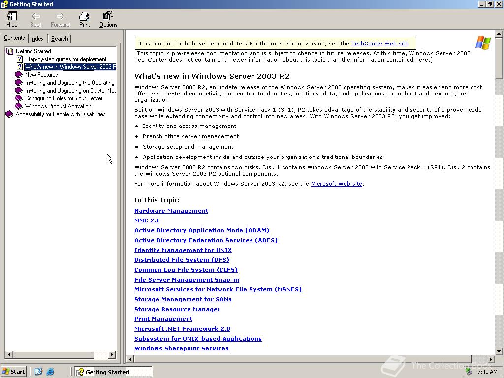Open Active Directory Application Mode (ADAM) link
This screenshot has height=378, width=504.
[201, 230]
